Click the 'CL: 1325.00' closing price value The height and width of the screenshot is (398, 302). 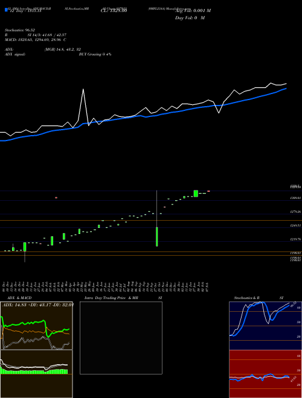coord(114,11)
